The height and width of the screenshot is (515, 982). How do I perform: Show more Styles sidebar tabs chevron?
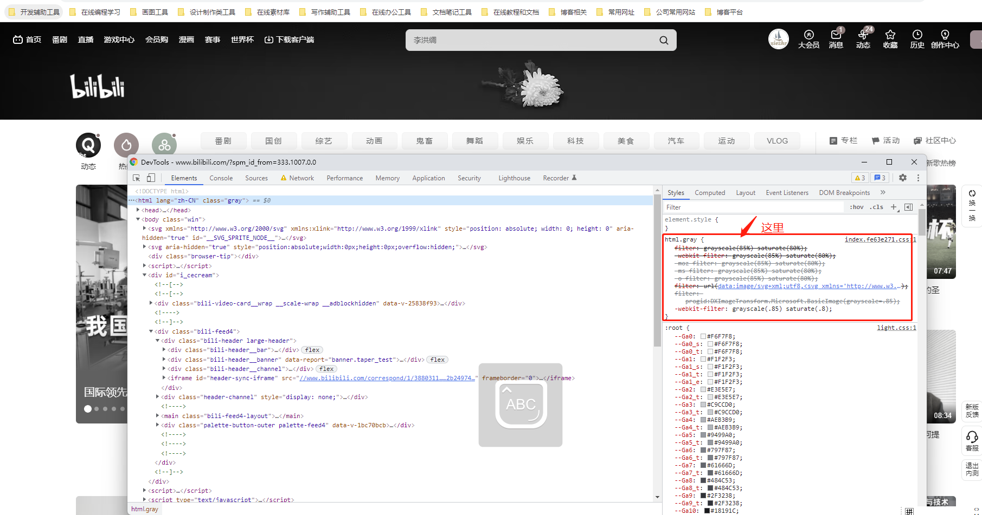[x=883, y=192]
